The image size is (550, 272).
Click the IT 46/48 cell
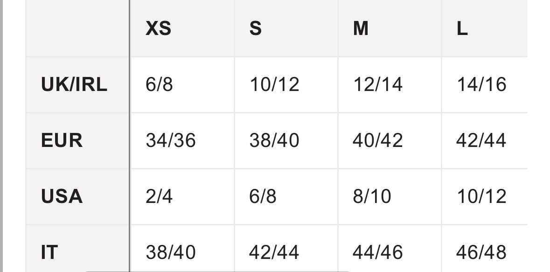coord(485,249)
